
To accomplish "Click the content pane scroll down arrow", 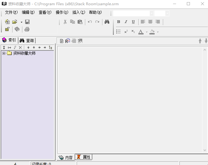I will 205,150.
